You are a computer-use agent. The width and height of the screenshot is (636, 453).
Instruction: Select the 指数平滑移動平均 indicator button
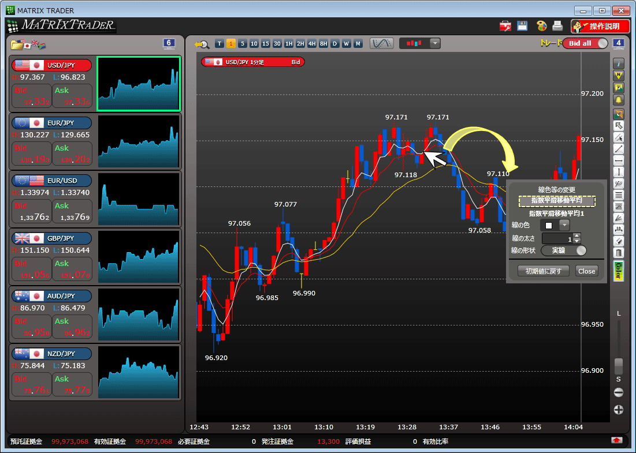point(556,201)
